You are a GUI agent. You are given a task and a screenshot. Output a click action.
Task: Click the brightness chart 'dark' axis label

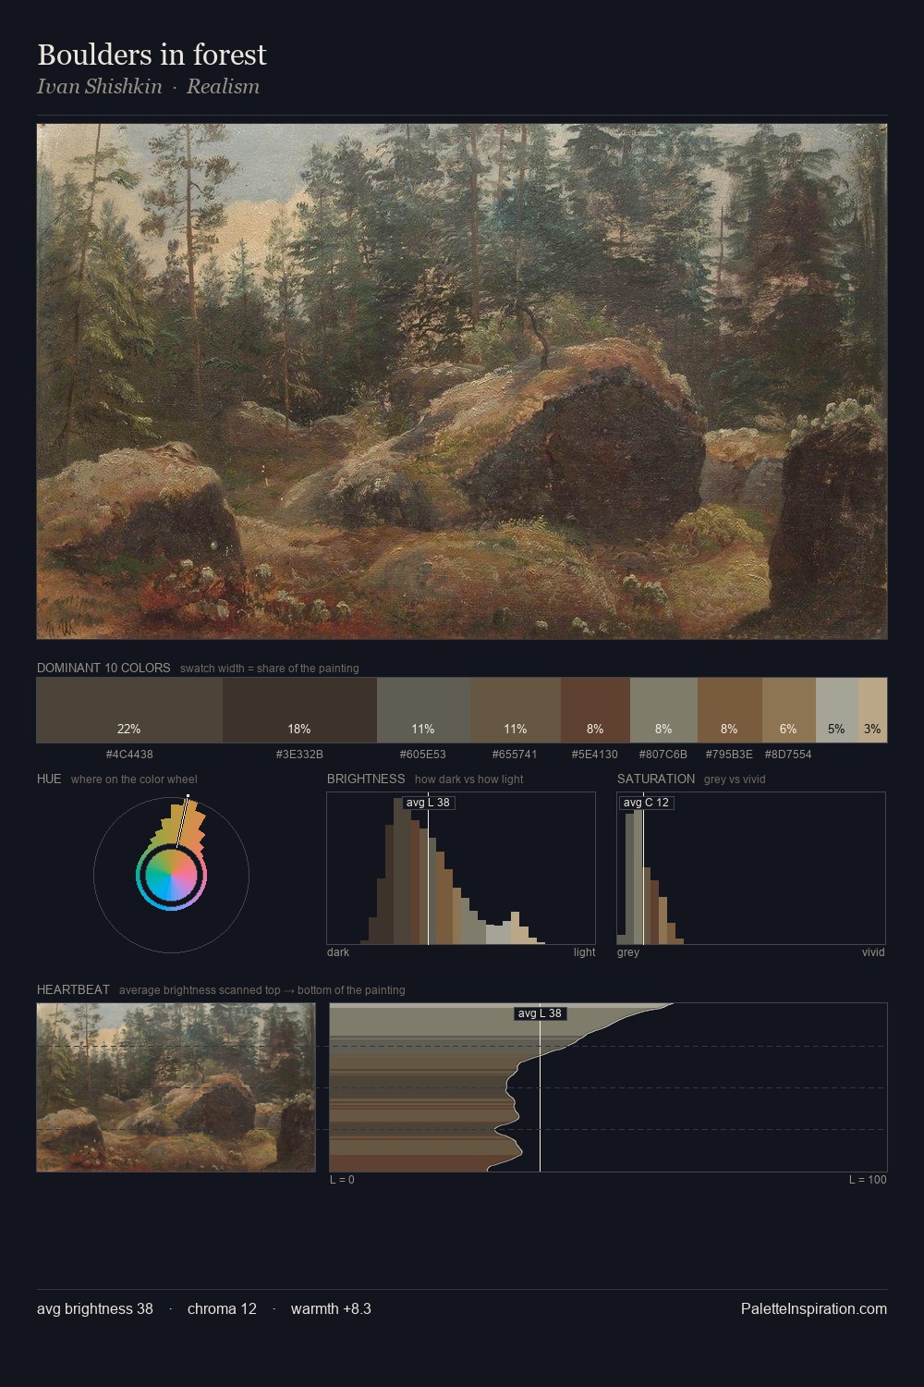tap(338, 952)
